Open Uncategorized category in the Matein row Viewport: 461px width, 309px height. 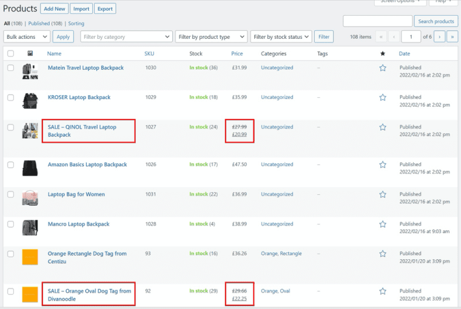277,67
